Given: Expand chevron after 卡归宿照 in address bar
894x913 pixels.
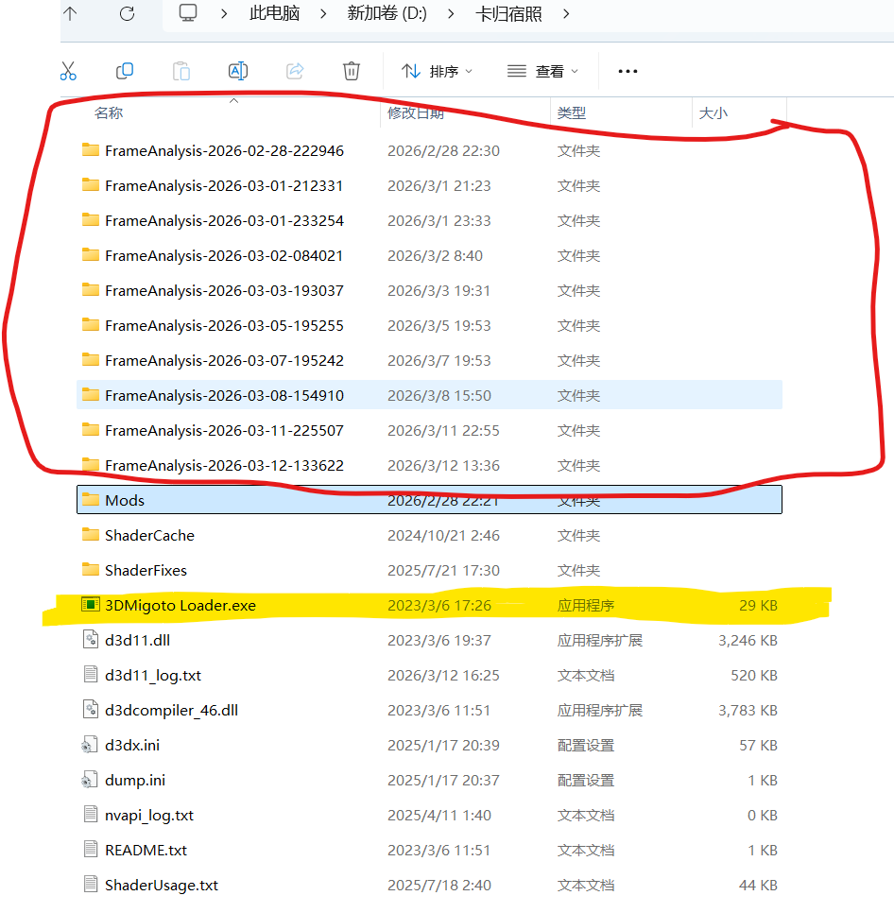Looking at the screenshot, I should click(565, 14).
